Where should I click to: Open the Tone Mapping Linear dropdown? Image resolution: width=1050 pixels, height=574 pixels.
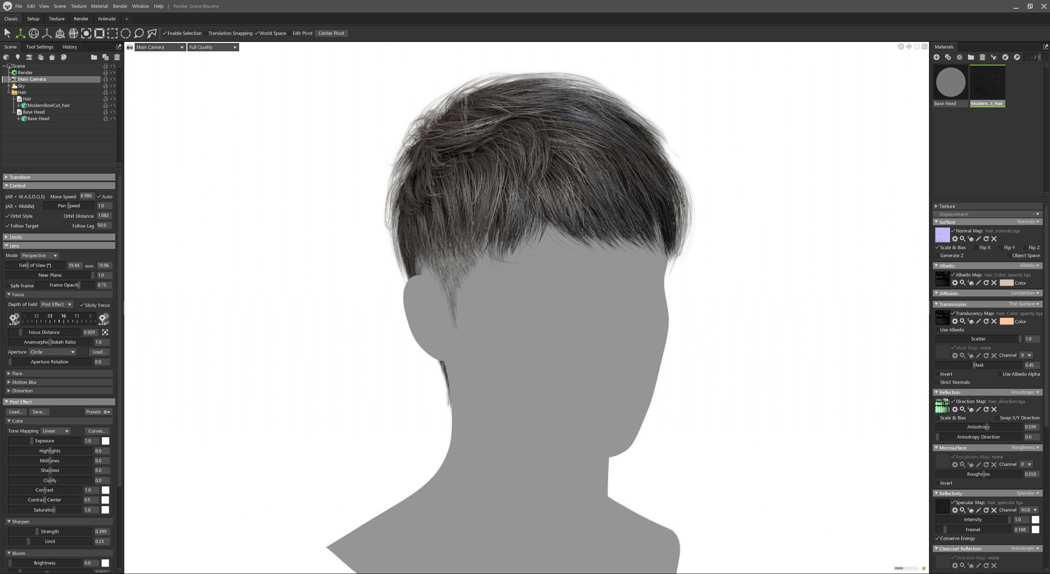point(56,431)
